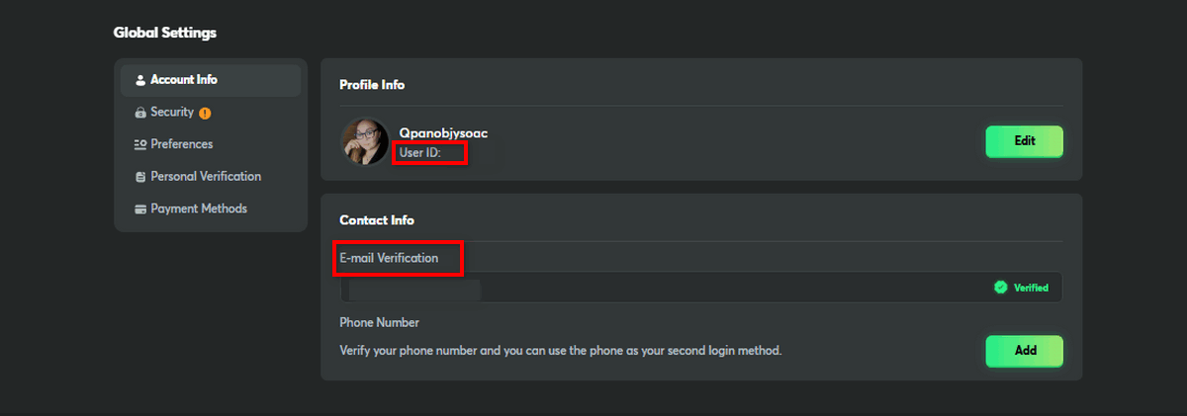Click the Personal Verification clipboard icon
This screenshot has width=1187, height=416.
coord(140,177)
